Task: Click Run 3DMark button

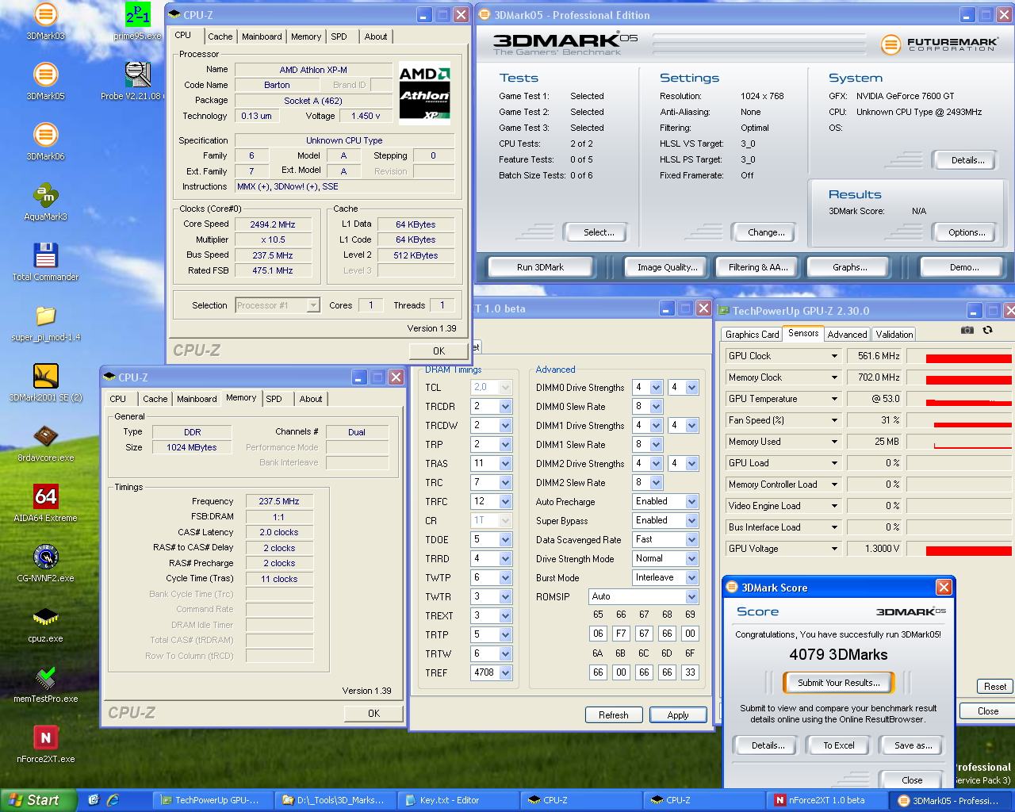Action: pyautogui.click(x=540, y=267)
